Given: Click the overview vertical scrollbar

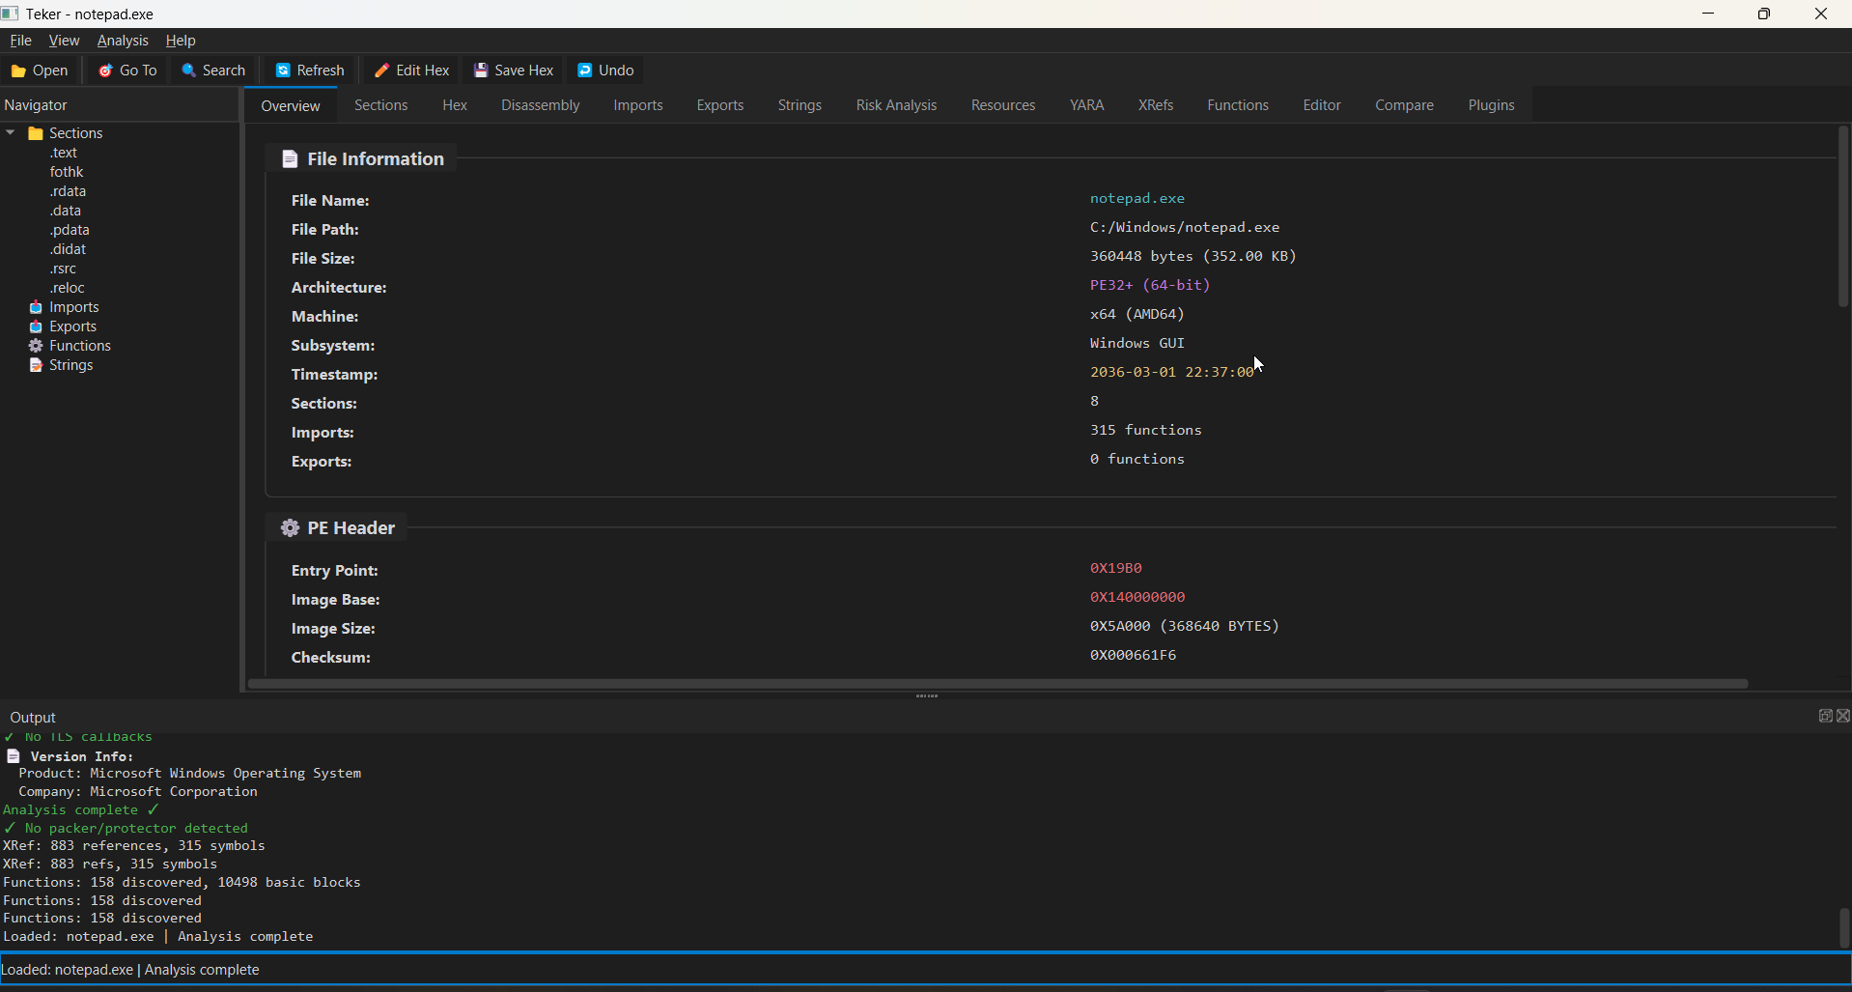Looking at the screenshot, I should tap(1842, 217).
